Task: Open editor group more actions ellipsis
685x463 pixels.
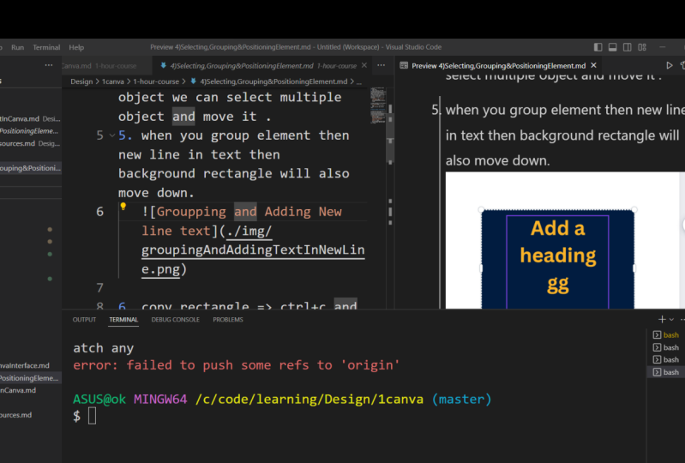Action: pyautogui.click(x=381, y=65)
